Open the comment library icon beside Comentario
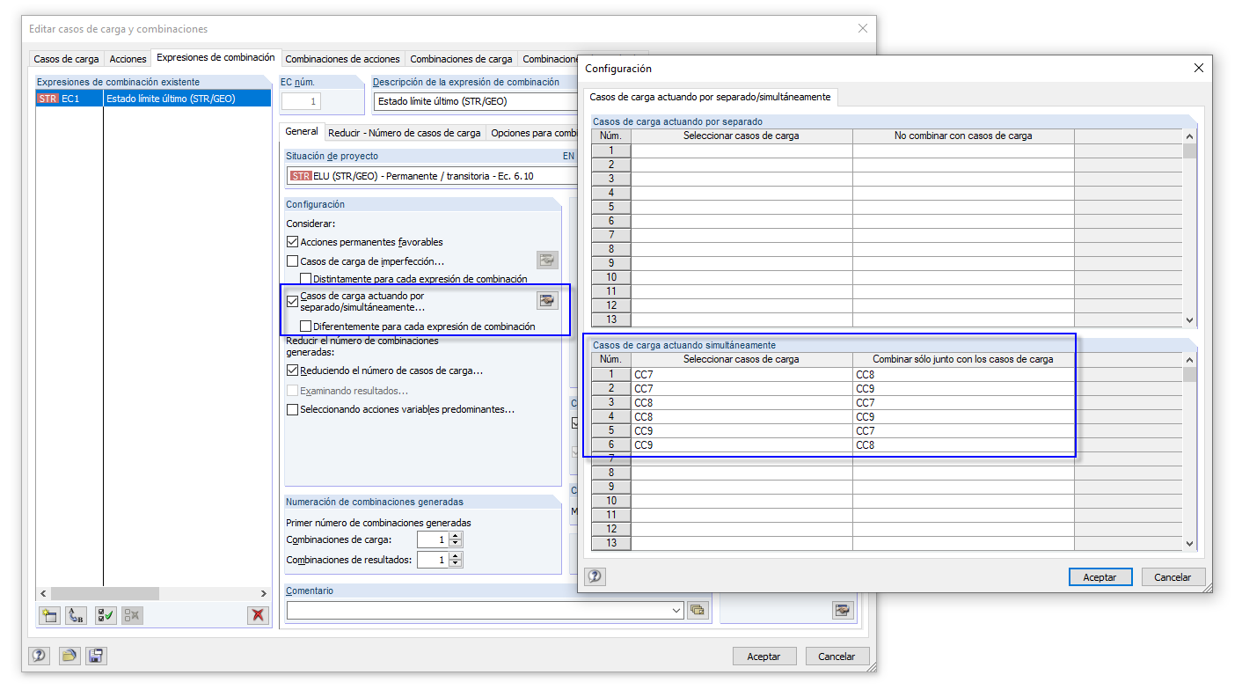The height and width of the screenshot is (697, 1242). (698, 610)
